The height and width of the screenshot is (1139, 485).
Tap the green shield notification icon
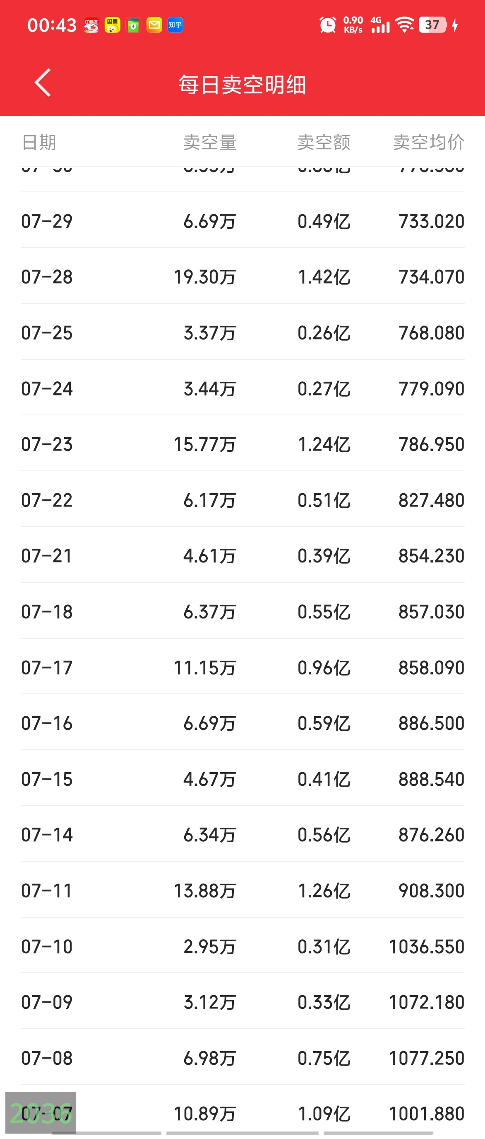coord(133,25)
